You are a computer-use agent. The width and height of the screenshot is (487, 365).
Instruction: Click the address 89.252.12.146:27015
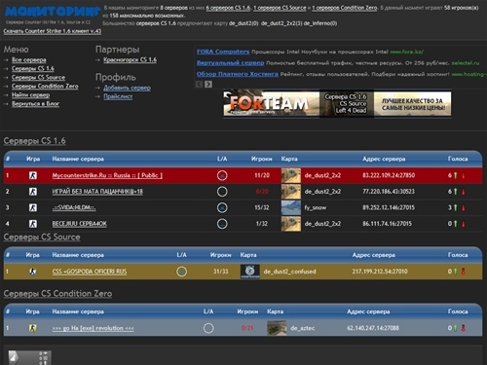[x=389, y=207]
